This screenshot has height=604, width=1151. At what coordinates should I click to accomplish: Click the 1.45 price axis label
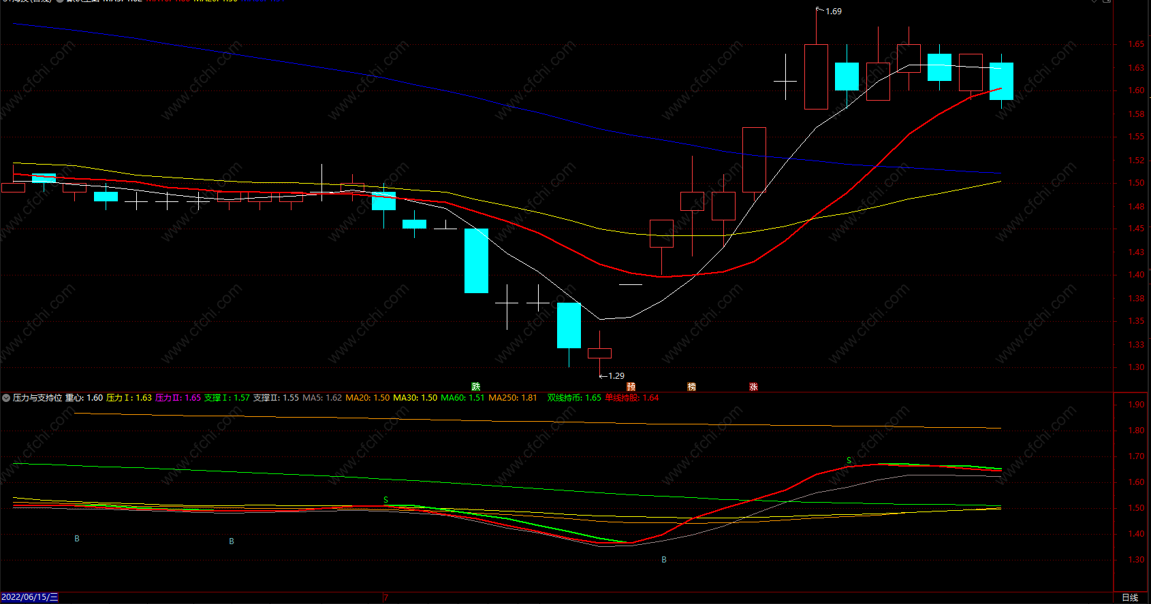point(1136,229)
